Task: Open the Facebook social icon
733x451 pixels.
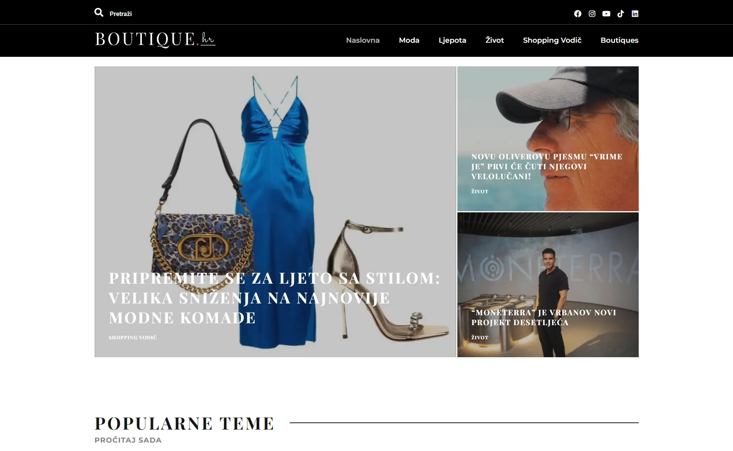Action: coord(578,14)
